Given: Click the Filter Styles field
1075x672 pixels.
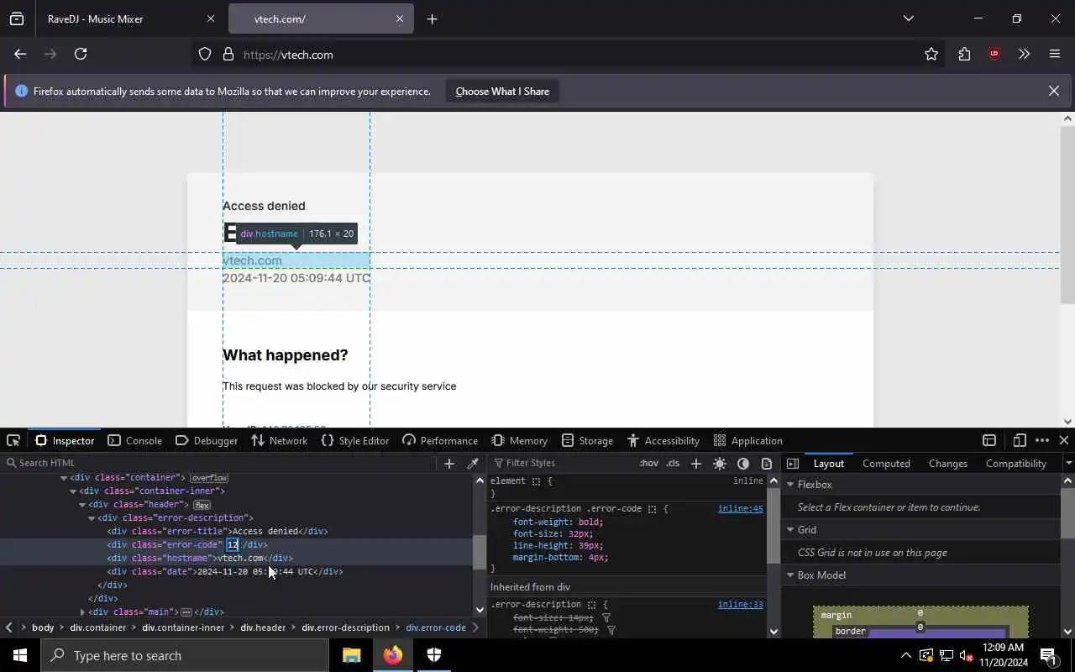Looking at the screenshot, I should point(563,463).
